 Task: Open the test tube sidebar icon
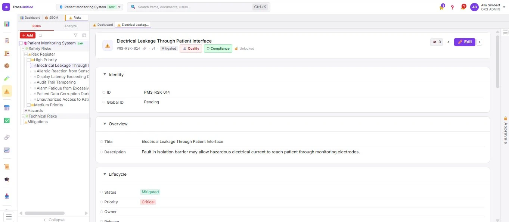(7, 78)
